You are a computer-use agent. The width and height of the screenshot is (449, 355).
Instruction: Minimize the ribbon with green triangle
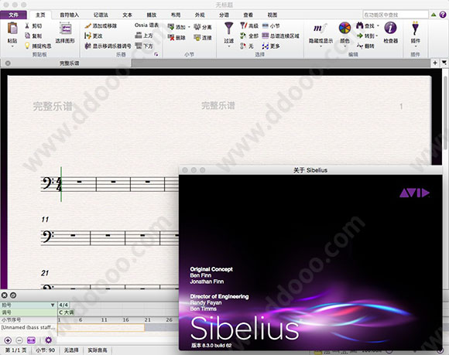tap(434, 14)
